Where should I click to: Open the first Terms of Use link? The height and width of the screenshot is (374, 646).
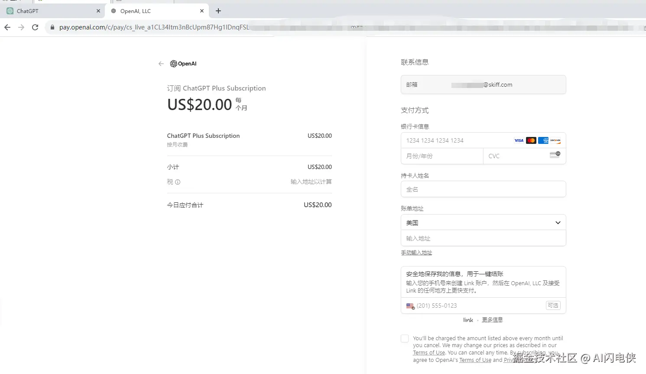pos(429,353)
